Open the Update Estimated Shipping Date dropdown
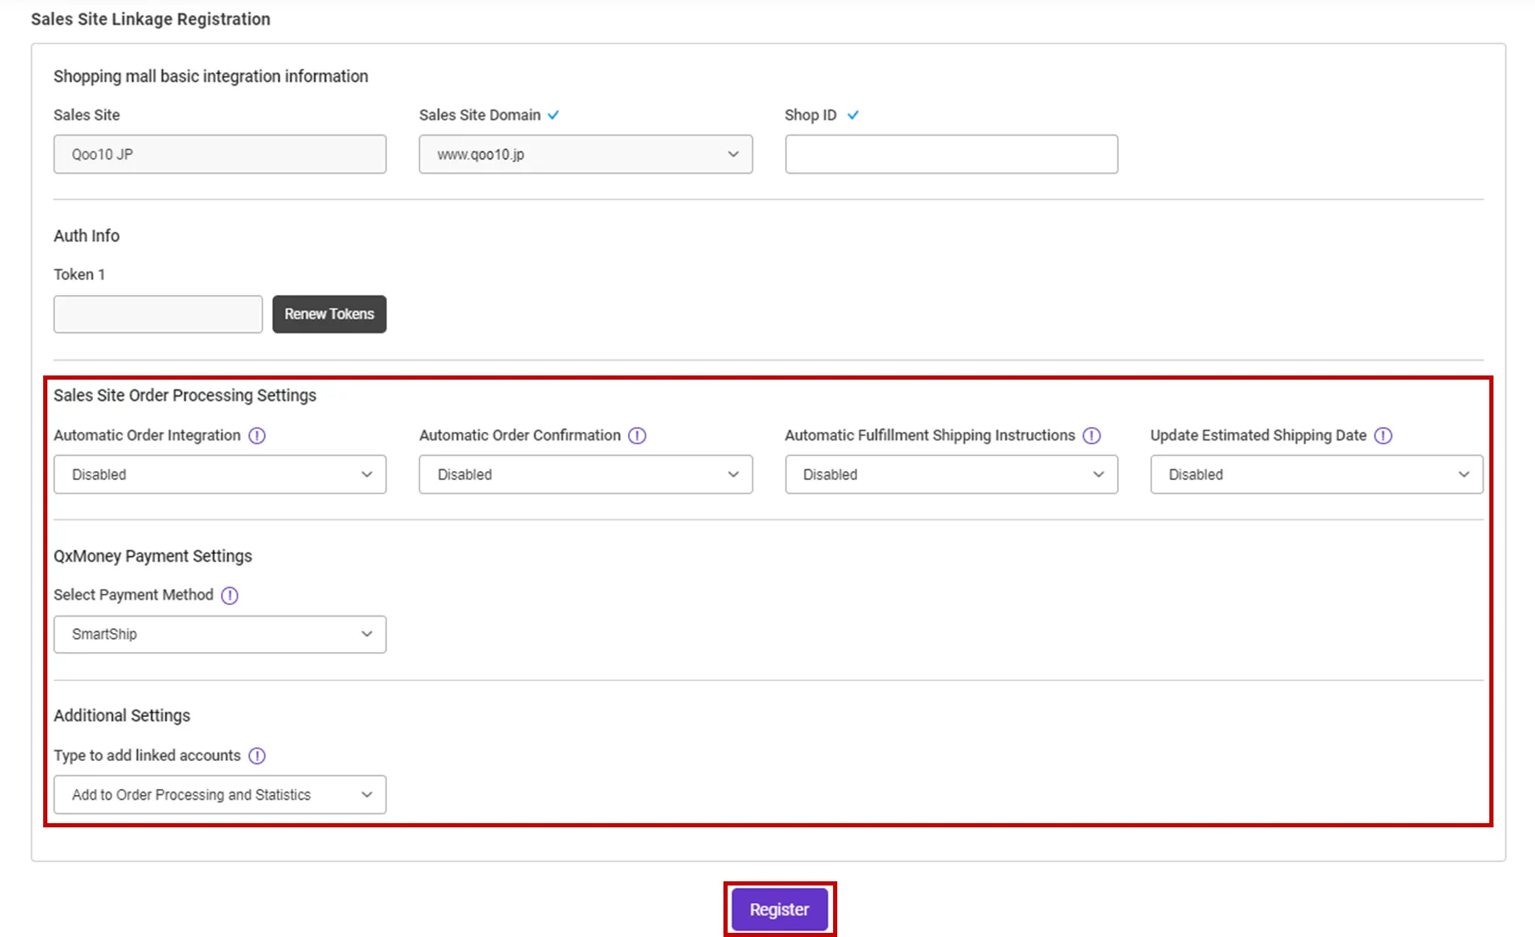The height and width of the screenshot is (937, 1535). pyautogui.click(x=1317, y=474)
